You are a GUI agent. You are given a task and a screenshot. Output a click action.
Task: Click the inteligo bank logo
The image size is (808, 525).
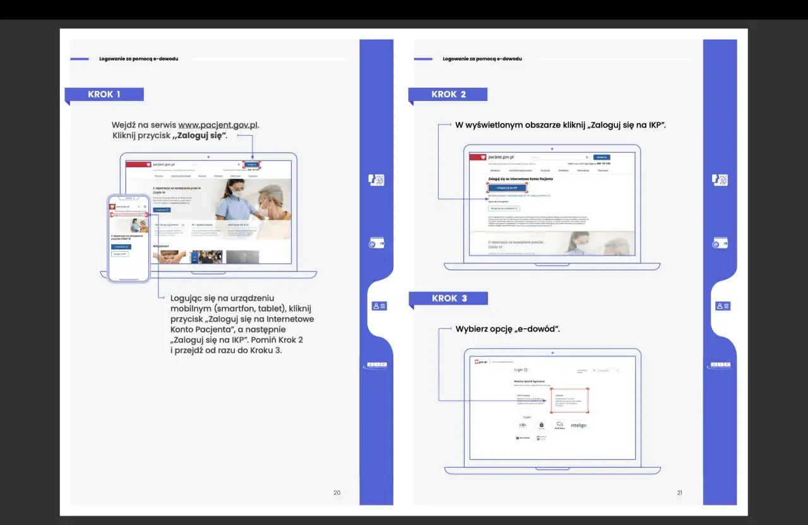click(x=578, y=425)
